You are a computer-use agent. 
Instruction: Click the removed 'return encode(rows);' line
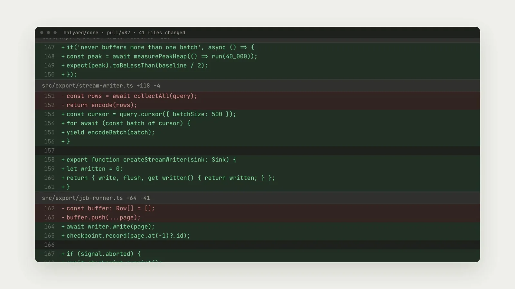(257, 105)
